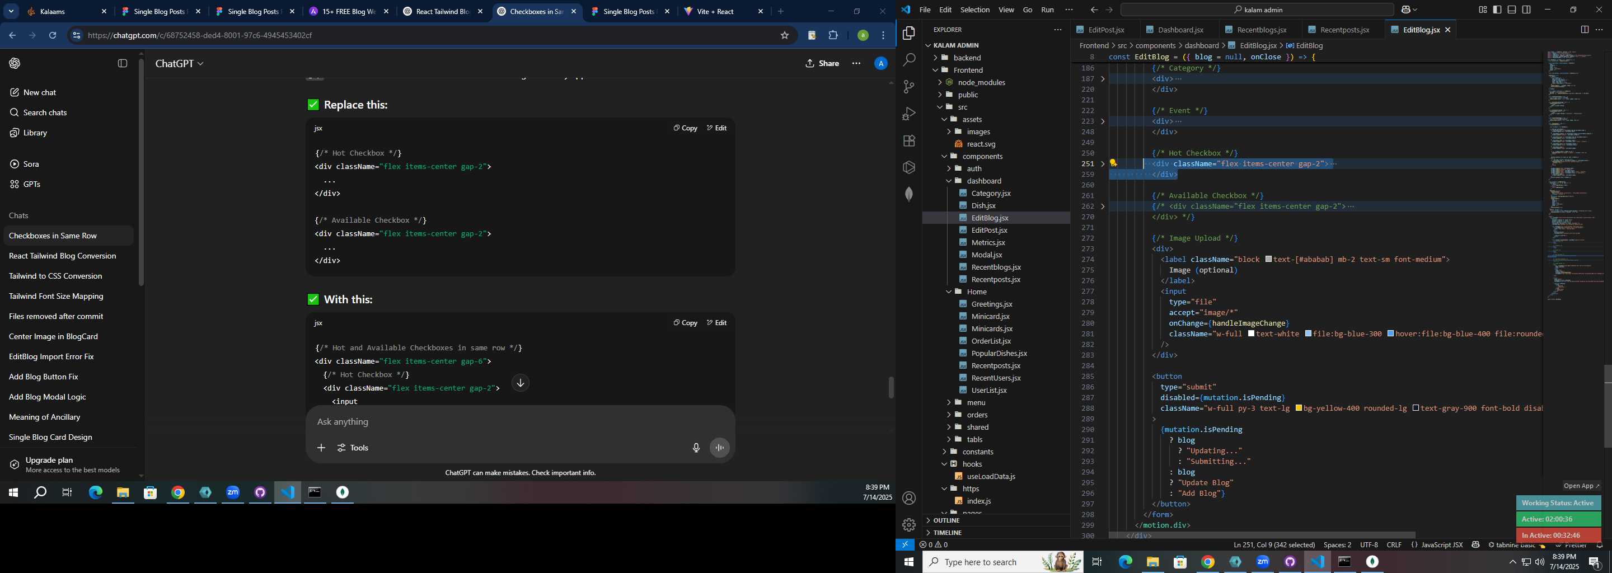Click Customize Layout icon in VS Code
Screen dimensions: 1612x573
[1483, 10]
